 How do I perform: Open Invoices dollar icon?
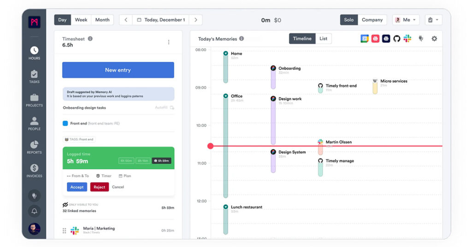[34, 170]
